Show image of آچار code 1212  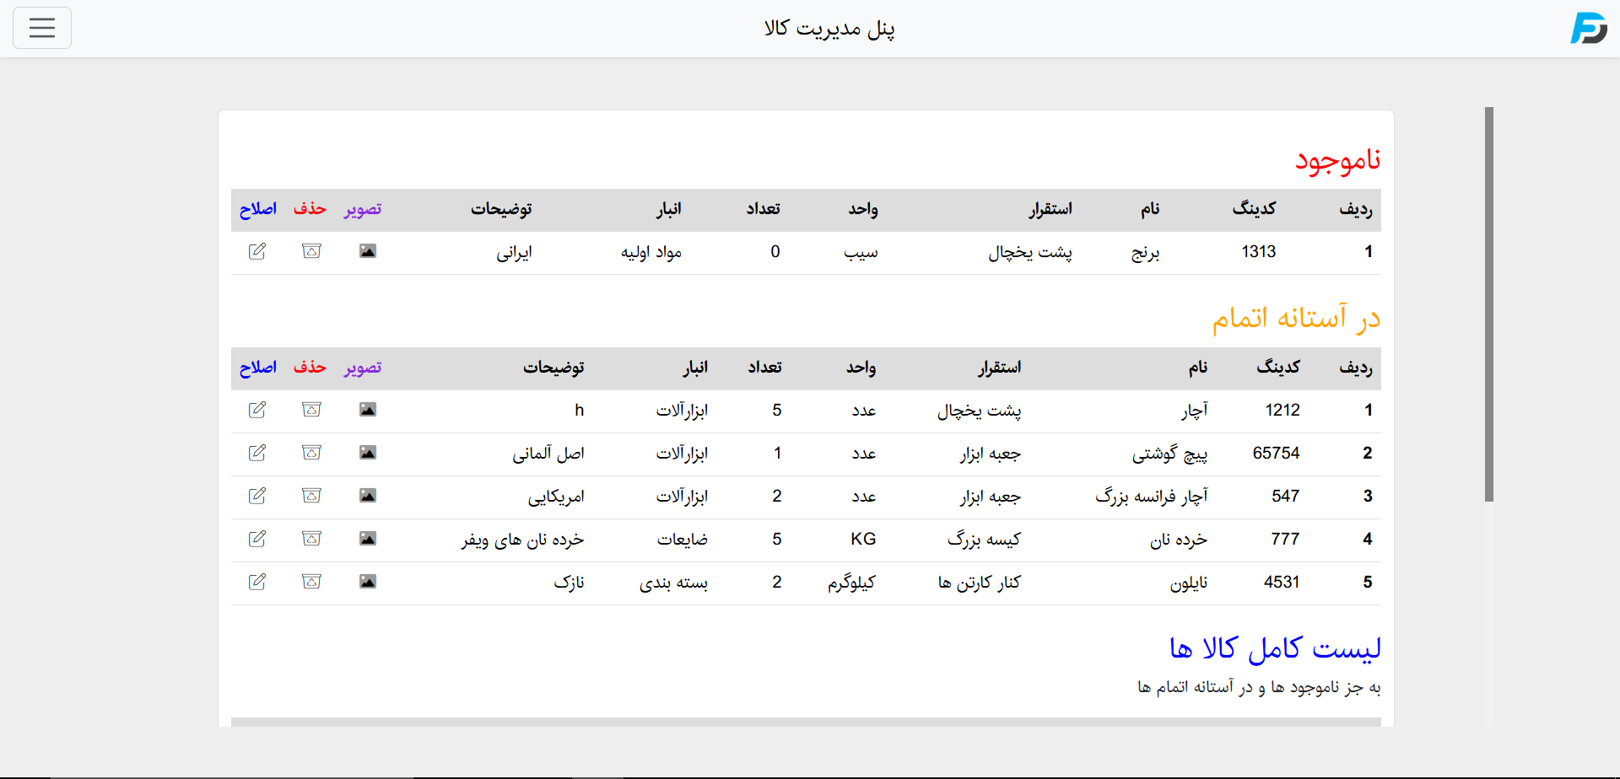tap(367, 410)
